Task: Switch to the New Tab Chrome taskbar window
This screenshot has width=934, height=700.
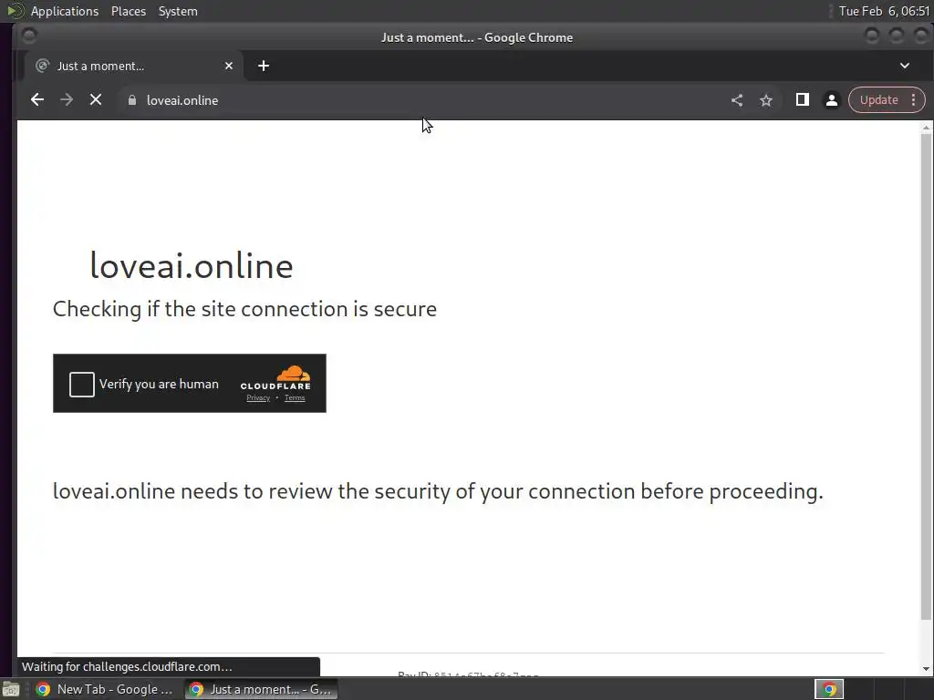Action: tap(105, 689)
